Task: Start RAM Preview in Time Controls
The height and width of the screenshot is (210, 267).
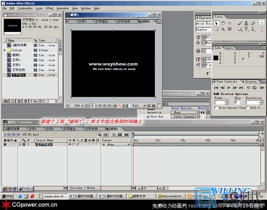Action: pyautogui.click(x=262, y=88)
